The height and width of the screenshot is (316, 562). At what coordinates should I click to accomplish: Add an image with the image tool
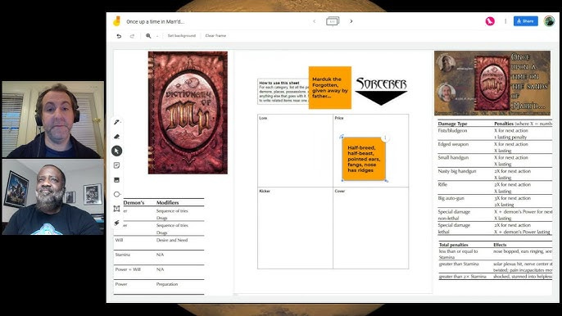116,180
